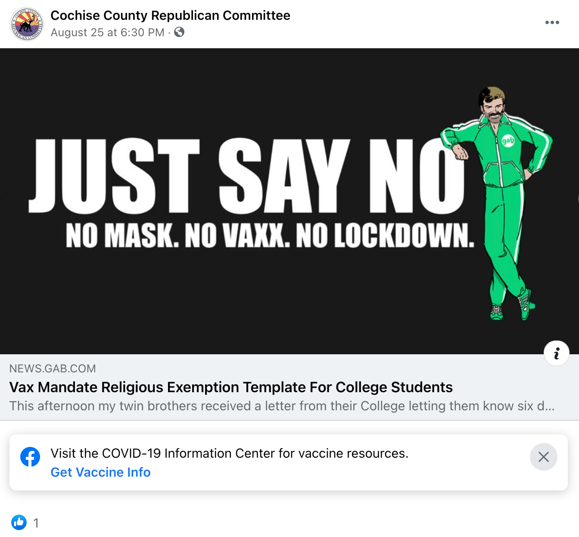Click Get Vaccine Info link

point(100,472)
